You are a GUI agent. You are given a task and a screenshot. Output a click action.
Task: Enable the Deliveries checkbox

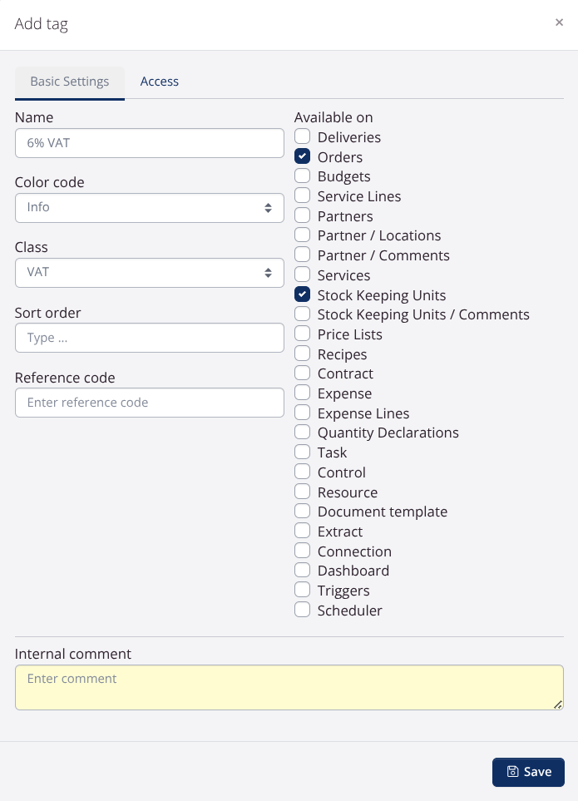303,136
